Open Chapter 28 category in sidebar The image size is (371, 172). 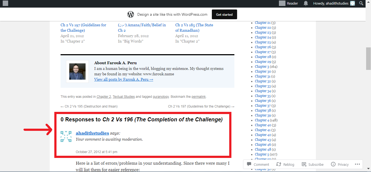(x=263, y=57)
